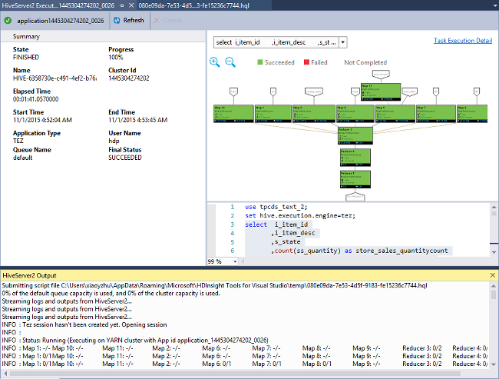Click the green success checkmark icon
Viewport: 499px width, 379px height.
pyautogui.click(x=7, y=21)
